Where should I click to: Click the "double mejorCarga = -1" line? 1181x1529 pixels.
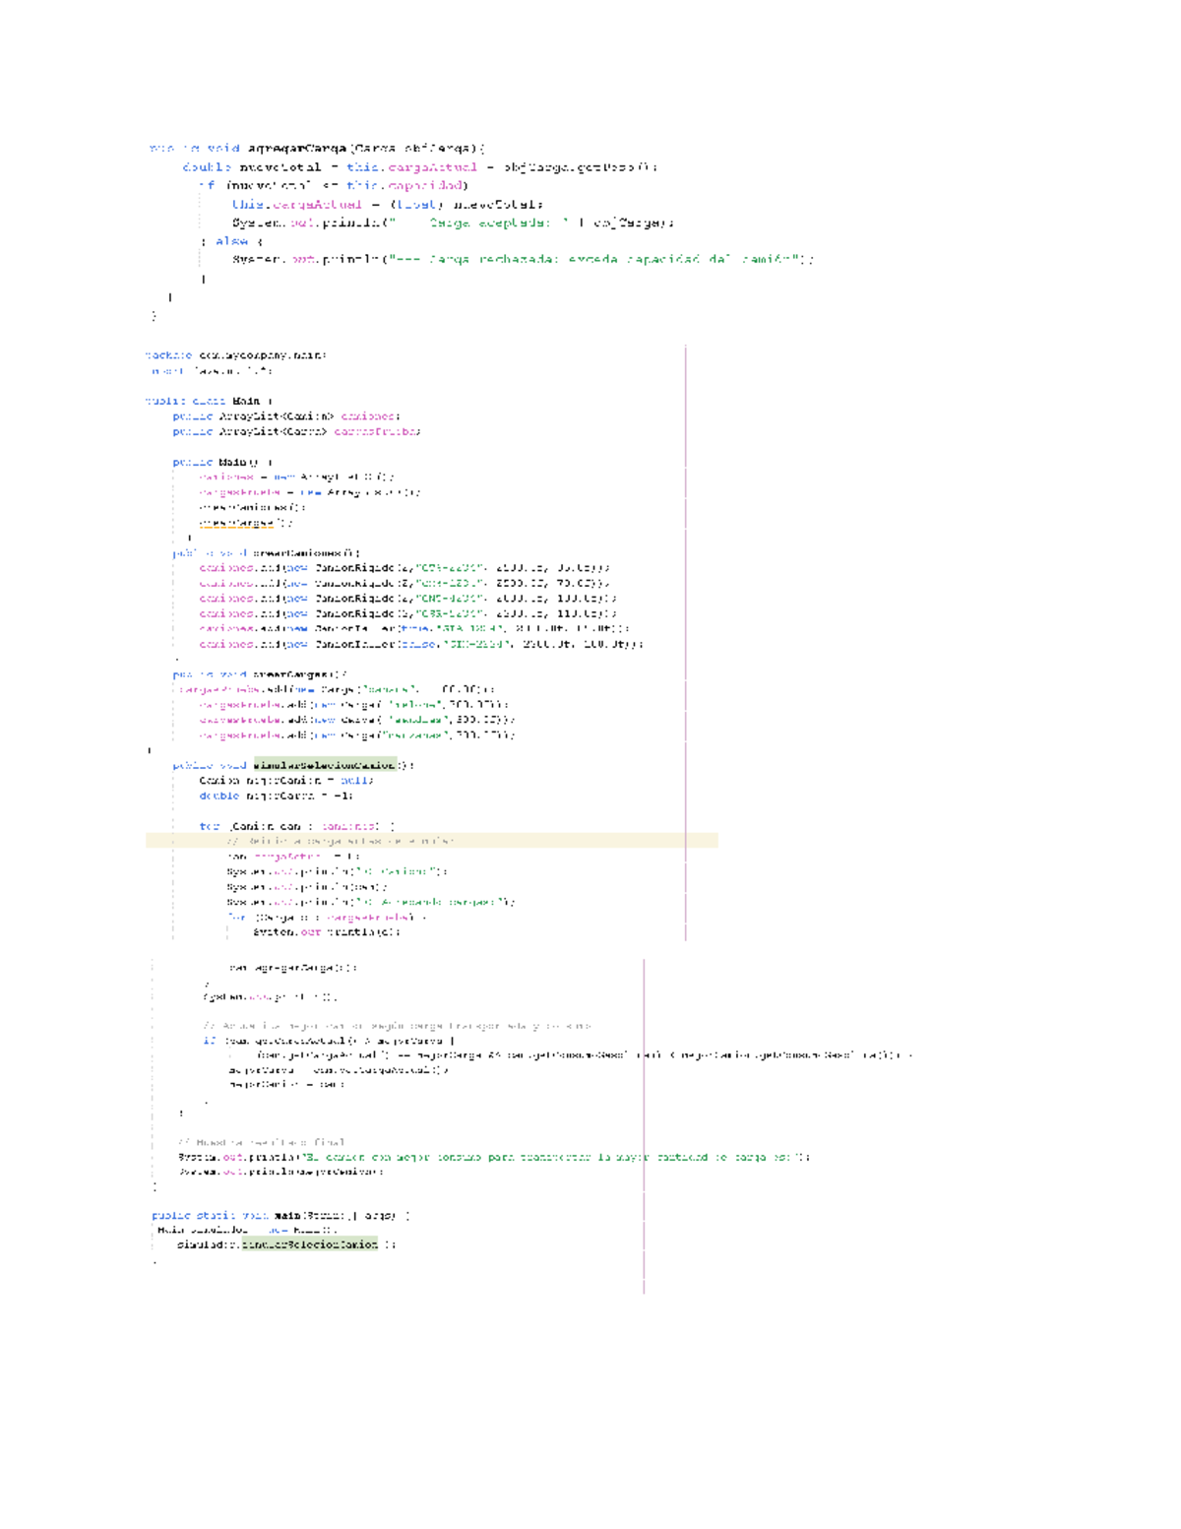pyautogui.click(x=276, y=796)
